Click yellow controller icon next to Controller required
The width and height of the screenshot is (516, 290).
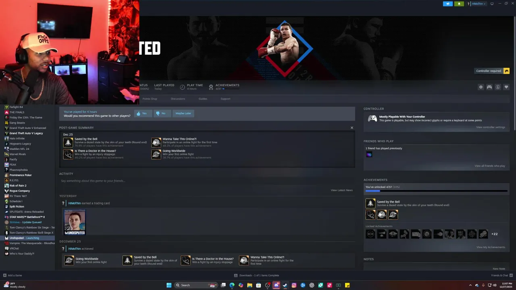click(507, 71)
